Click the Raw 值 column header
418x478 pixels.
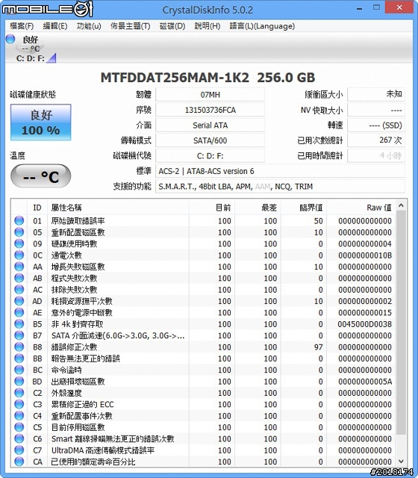[x=361, y=208]
